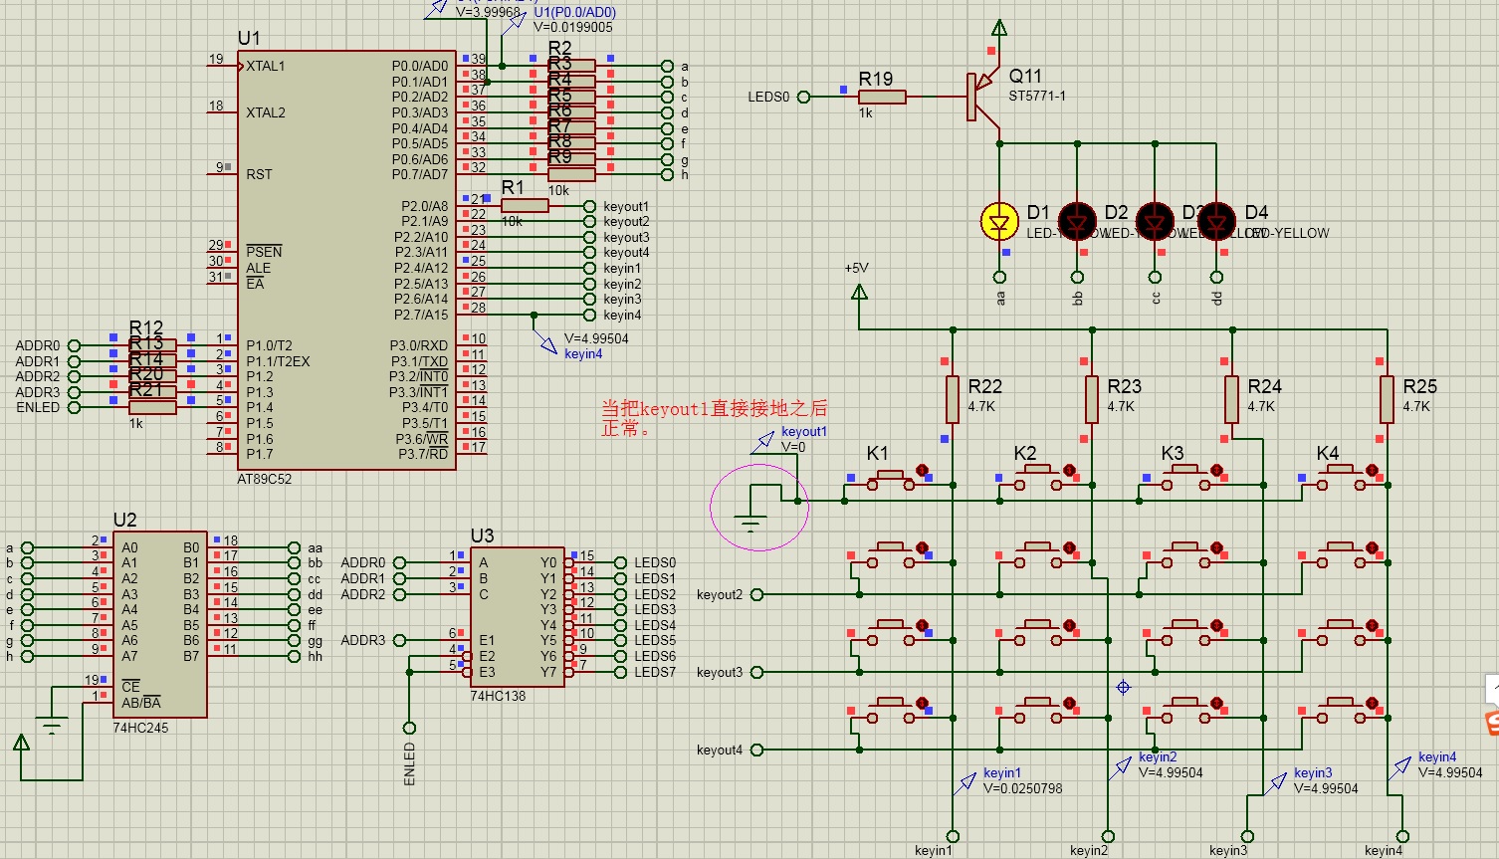Viewport: 1499px width, 859px height.
Task: Select pull-up resistor R22
Action: click(953, 399)
